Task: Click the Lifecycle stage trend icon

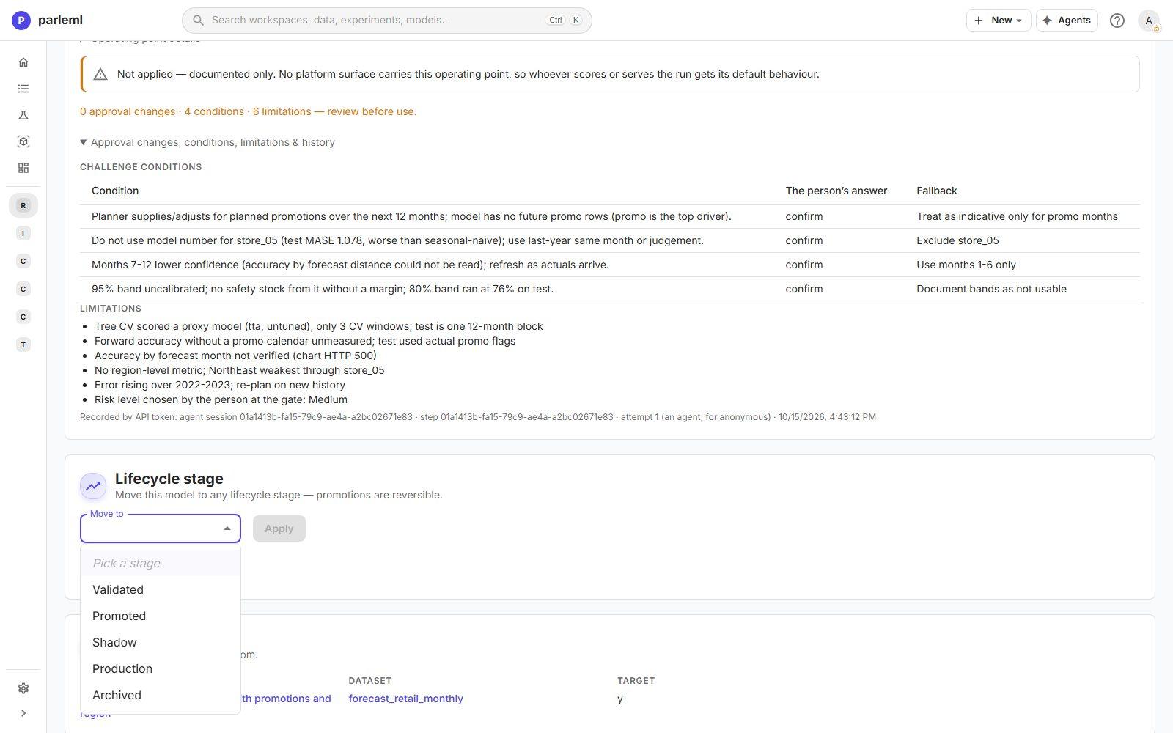Action: click(93, 485)
